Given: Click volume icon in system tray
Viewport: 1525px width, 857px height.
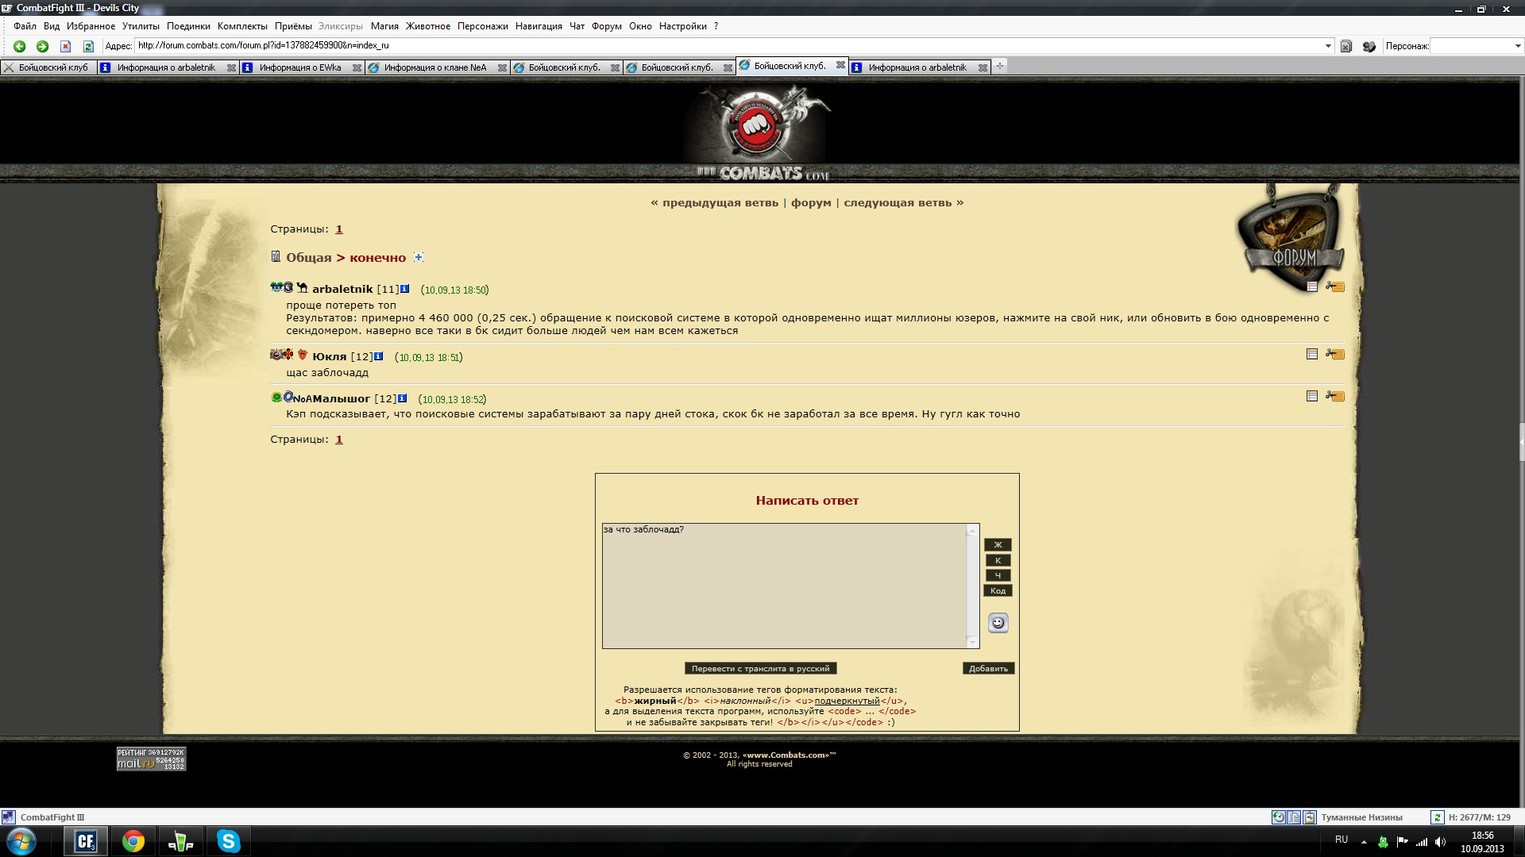Looking at the screenshot, I should coord(1441,842).
